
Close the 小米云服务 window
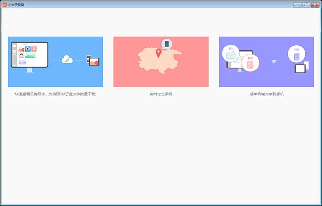(315, 5)
